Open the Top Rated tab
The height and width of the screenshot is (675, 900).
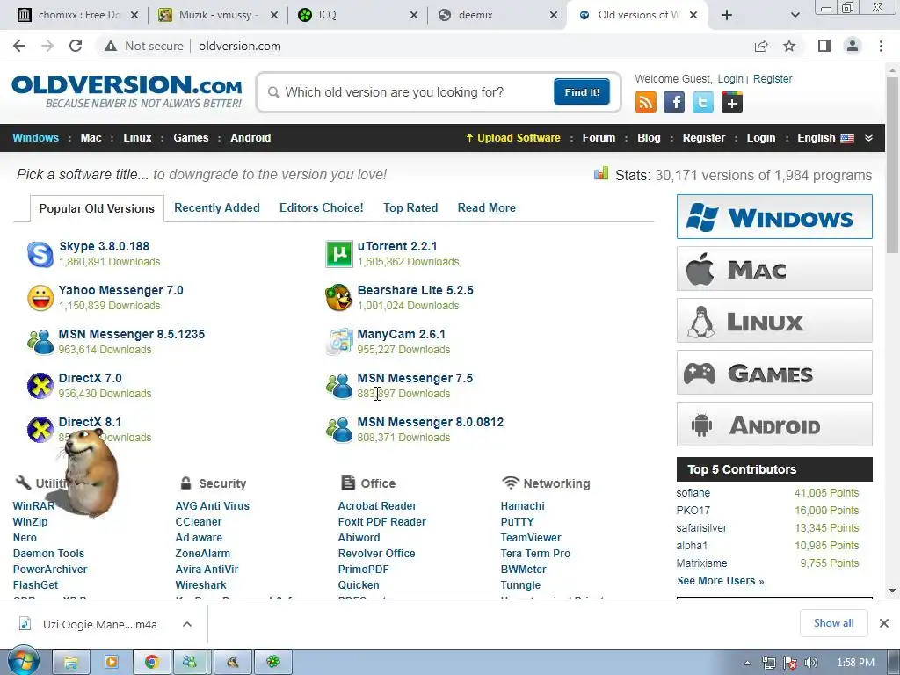point(410,207)
